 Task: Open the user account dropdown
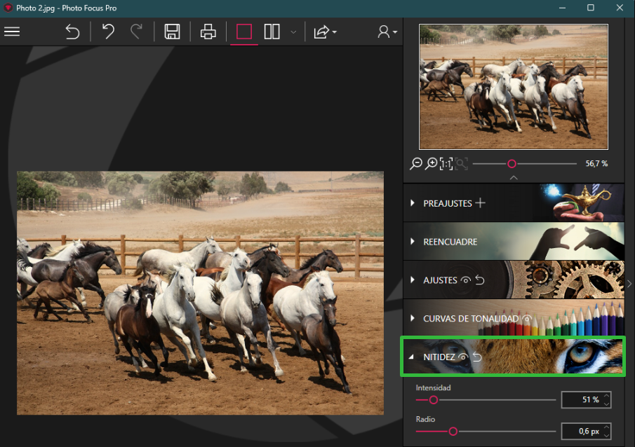pos(387,32)
